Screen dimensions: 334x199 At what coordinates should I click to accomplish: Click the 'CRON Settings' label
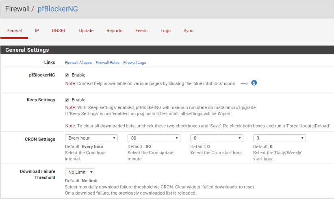tap(40, 139)
